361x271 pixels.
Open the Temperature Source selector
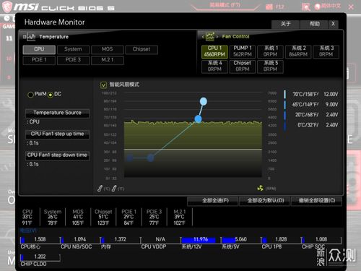(58, 113)
